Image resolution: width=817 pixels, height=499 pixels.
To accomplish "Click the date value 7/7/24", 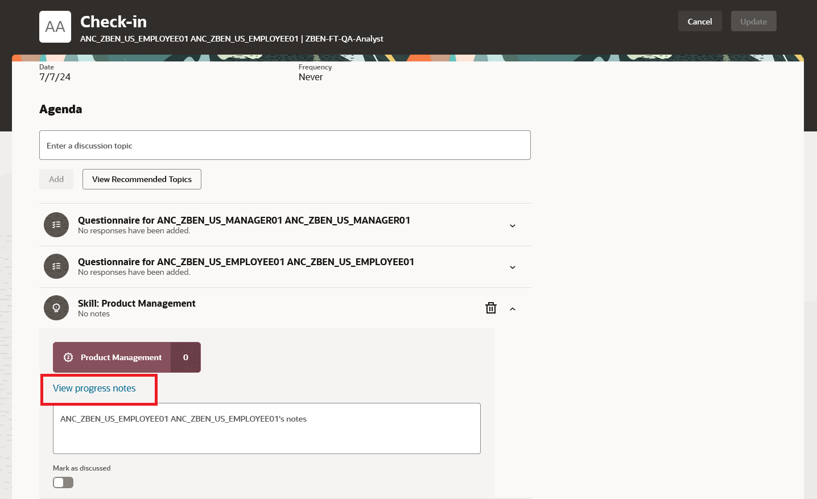I will click(55, 77).
